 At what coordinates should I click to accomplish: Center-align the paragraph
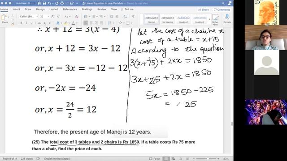91,23
